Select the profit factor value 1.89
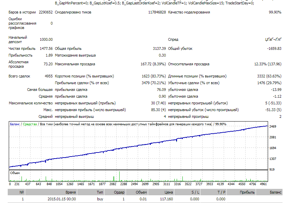302x203 pixels. pos(49,55)
